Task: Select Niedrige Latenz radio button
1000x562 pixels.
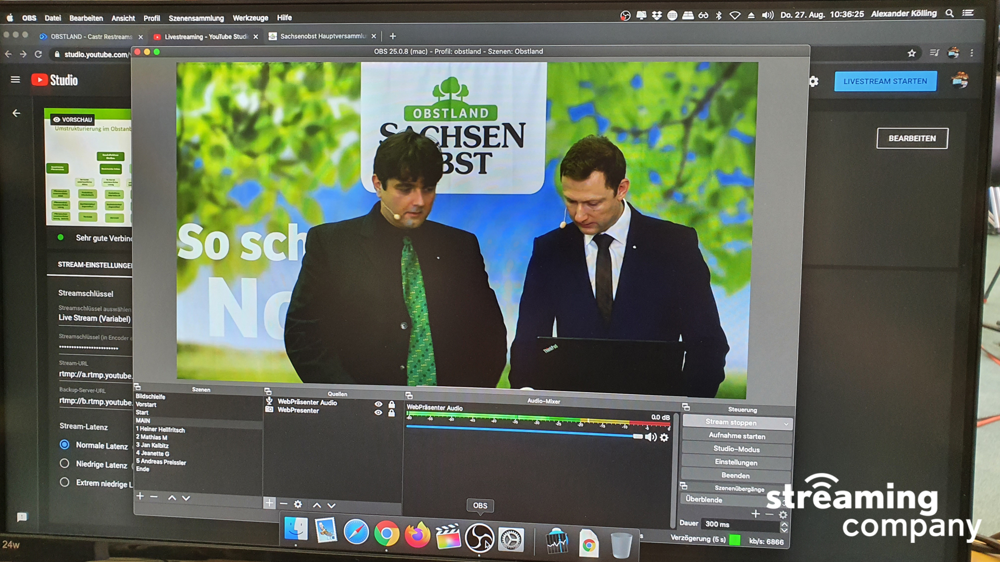Action: pyautogui.click(x=65, y=463)
